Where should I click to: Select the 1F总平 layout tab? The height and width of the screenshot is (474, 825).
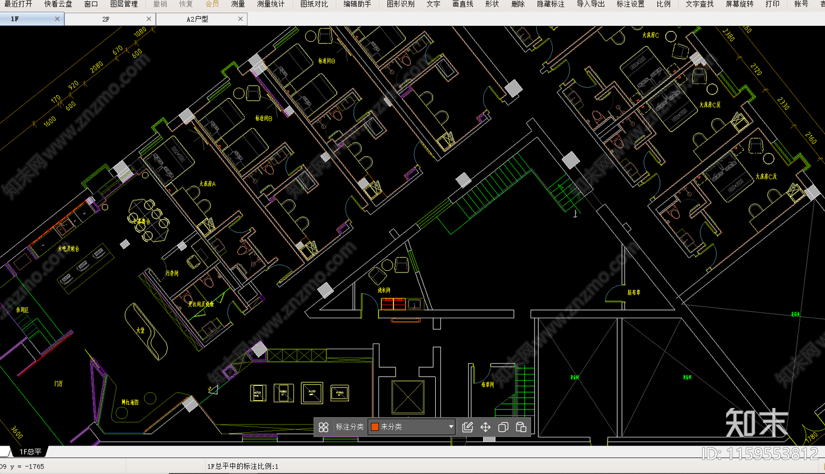30,452
